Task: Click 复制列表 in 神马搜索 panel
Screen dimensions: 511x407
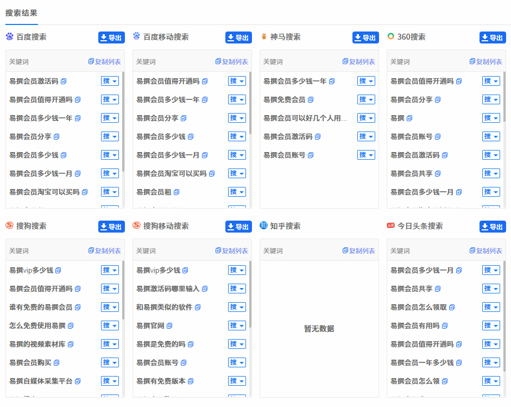Action: 359,61
